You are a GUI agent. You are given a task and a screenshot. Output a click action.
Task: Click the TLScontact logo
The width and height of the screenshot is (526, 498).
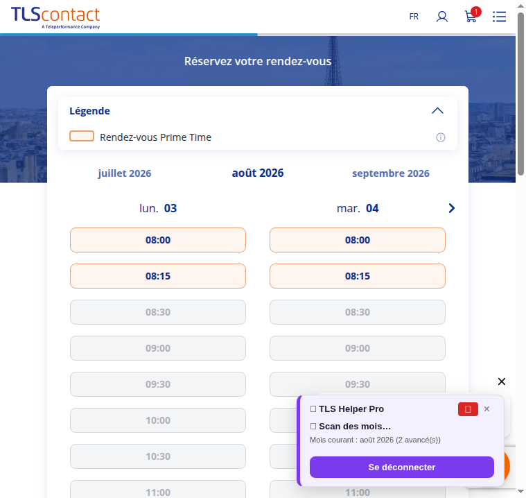click(x=55, y=17)
